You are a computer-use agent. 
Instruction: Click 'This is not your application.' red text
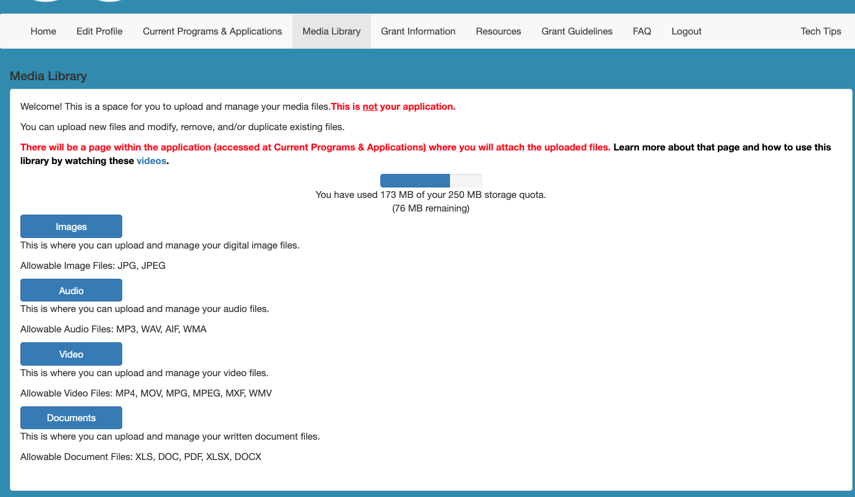click(x=393, y=107)
